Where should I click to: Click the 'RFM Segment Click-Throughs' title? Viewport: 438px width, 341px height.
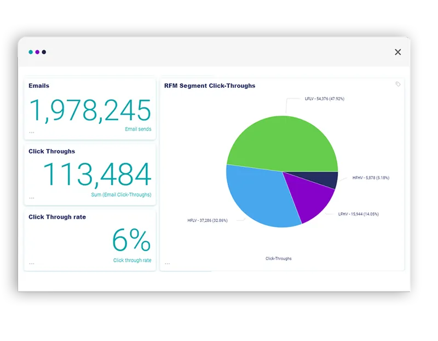tap(210, 86)
